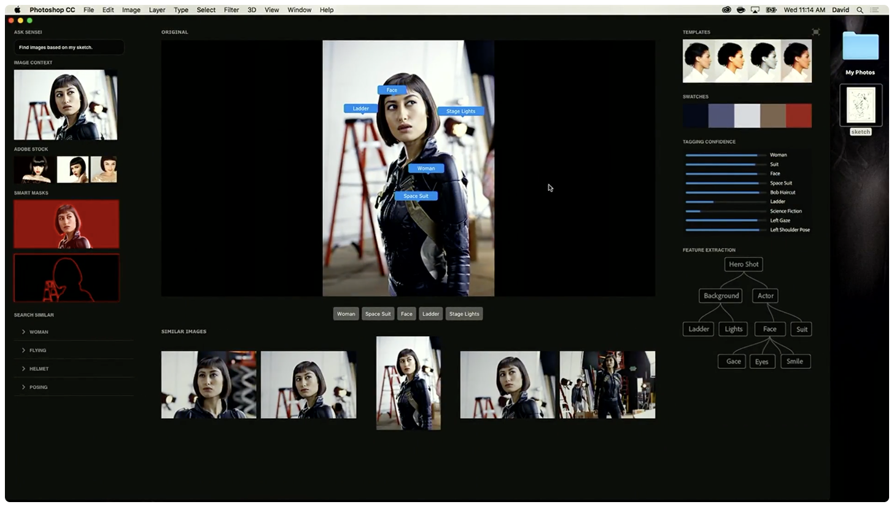Image resolution: width=894 pixels, height=507 pixels.
Task: Select the first Adobe Stock thumbnail
Action: click(33, 169)
